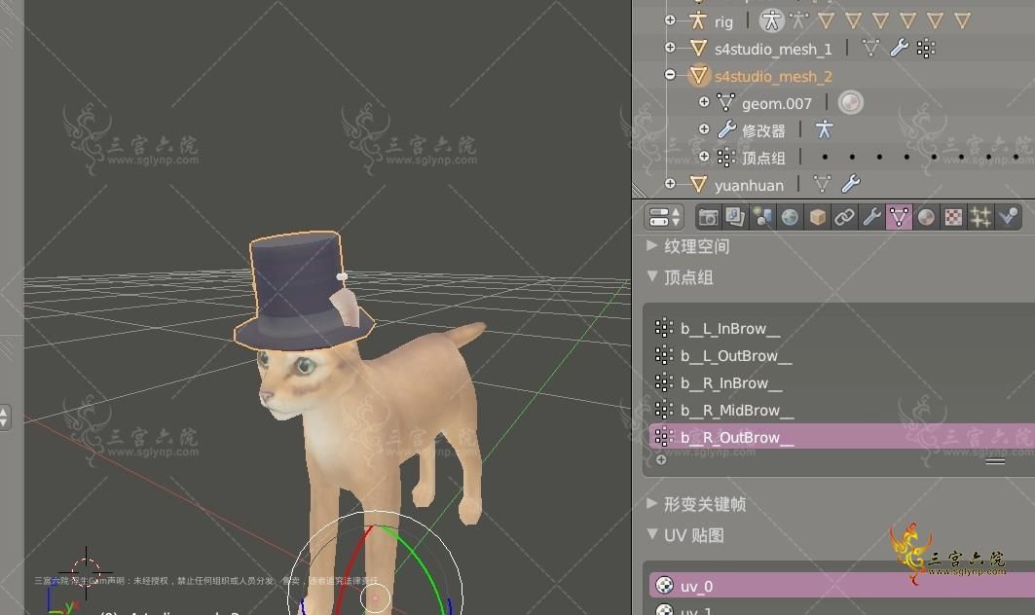Image resolution: width=1035 pixels, height=615 pixels.
Task: Select geom.007 in the outliner
Action: pos(776,103)
